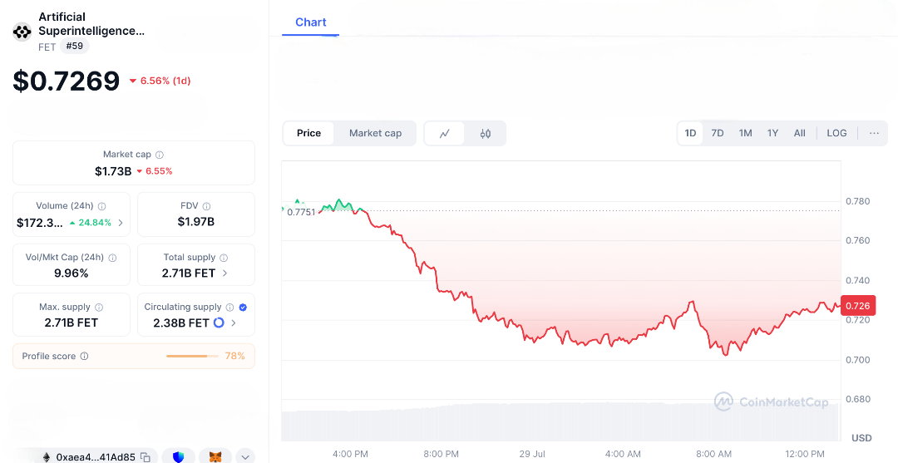898x463 pixels.
Task: Click the blue shield security icon
Action: click(x=178, y=456)
